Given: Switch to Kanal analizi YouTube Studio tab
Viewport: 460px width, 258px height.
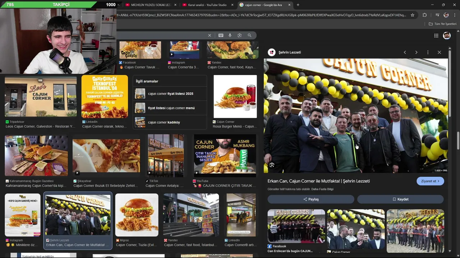Looking at the screenshot, I should tap(207, 5).
